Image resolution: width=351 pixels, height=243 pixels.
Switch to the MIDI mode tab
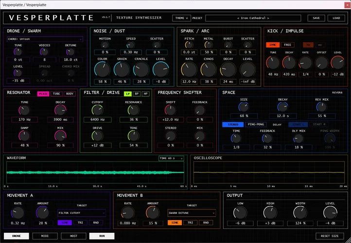coord(45,236)
